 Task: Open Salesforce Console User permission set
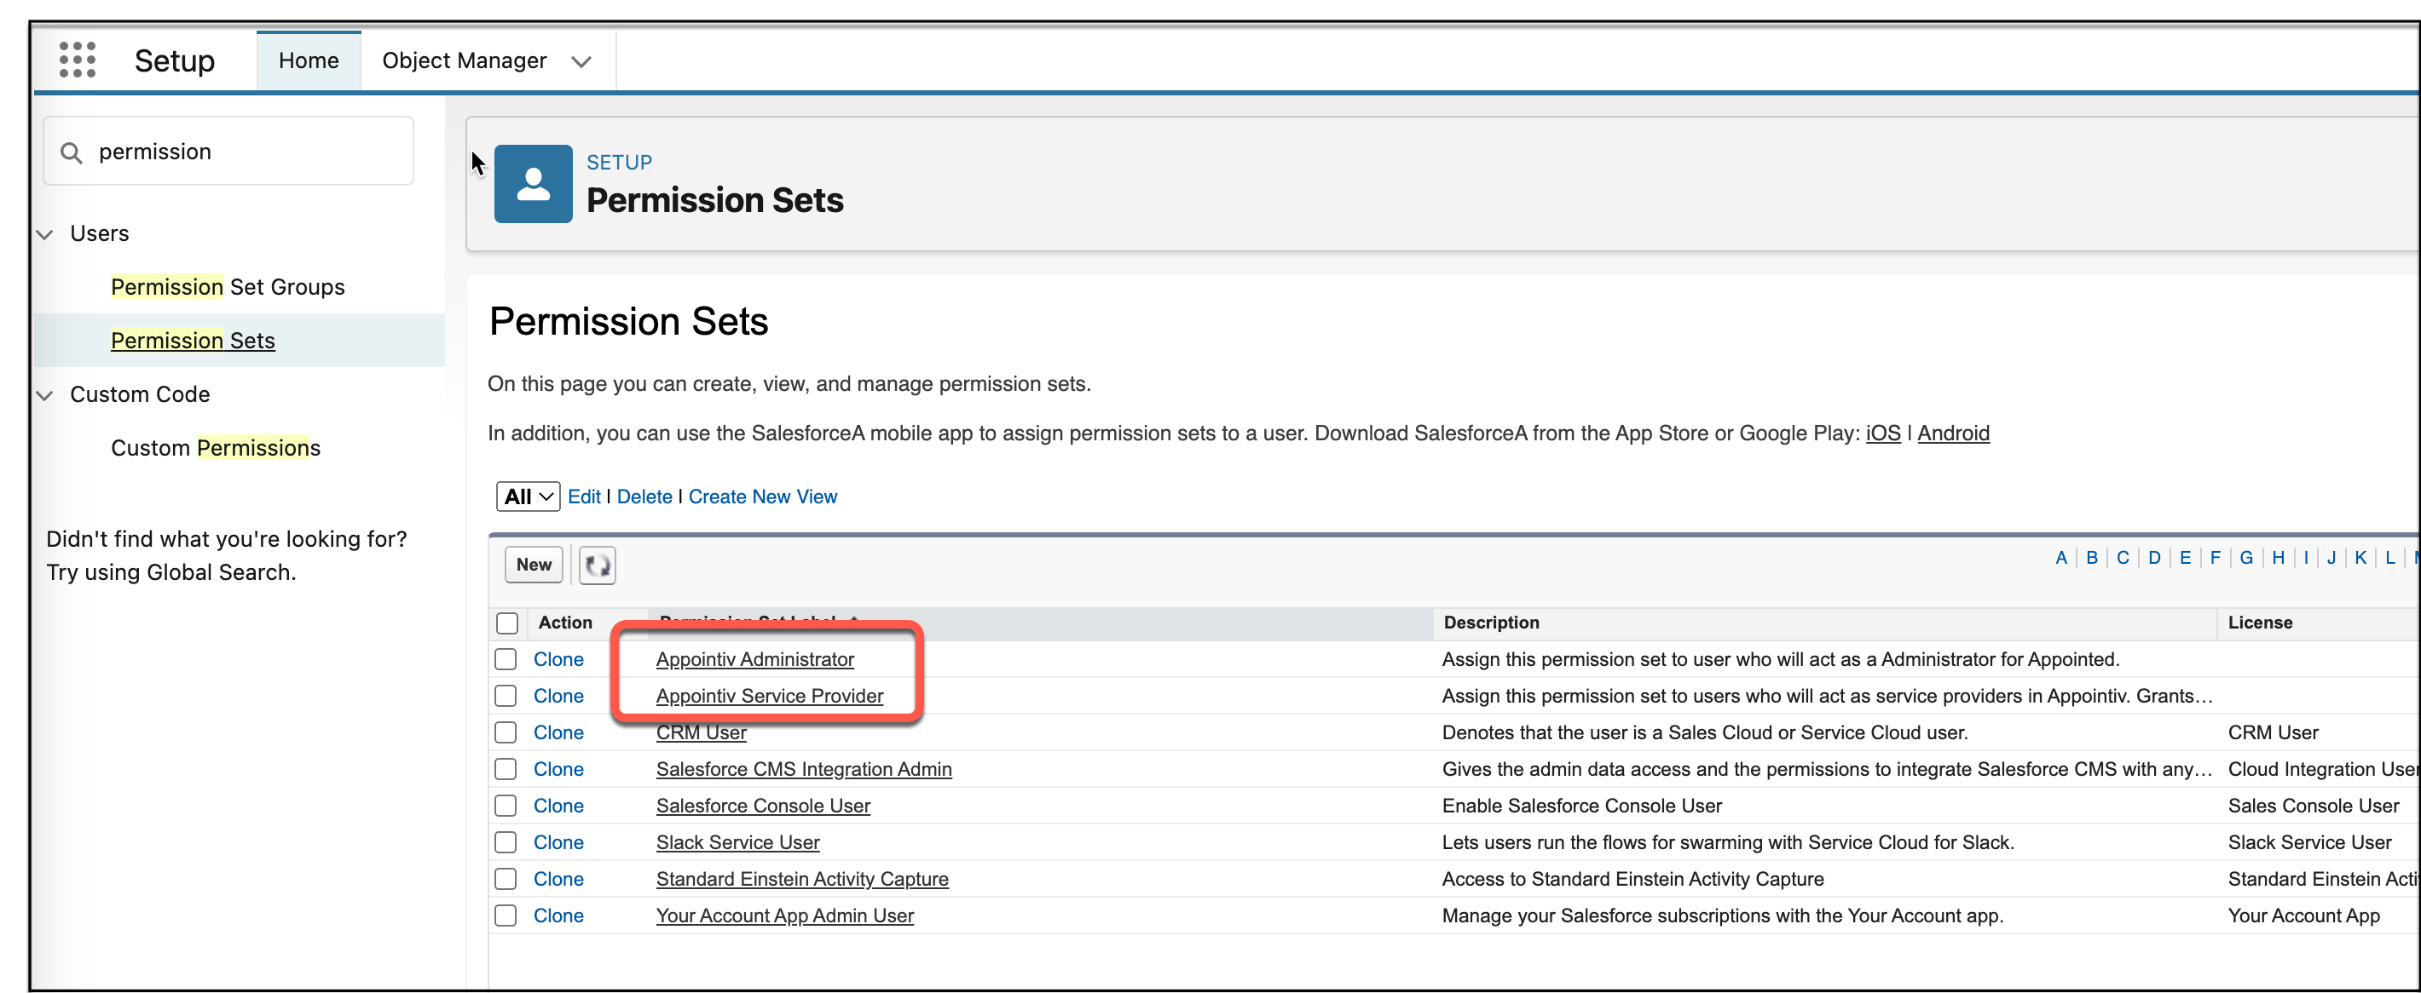coord(763,806)
